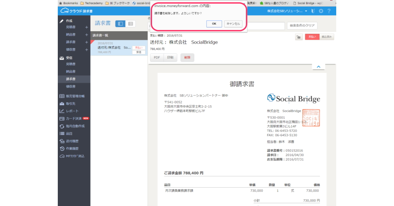394x206 pixels.
Task: Select the 2016/07/31 invoice list row
Action: [119, 48]
